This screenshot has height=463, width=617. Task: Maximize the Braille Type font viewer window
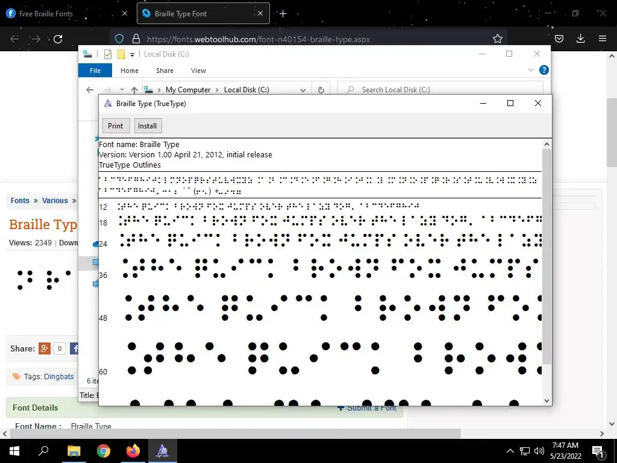[510, 103]
